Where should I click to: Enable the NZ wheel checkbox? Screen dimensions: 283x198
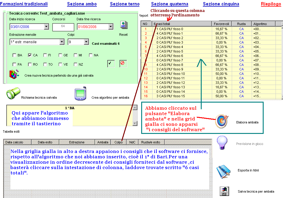point(75,64)
